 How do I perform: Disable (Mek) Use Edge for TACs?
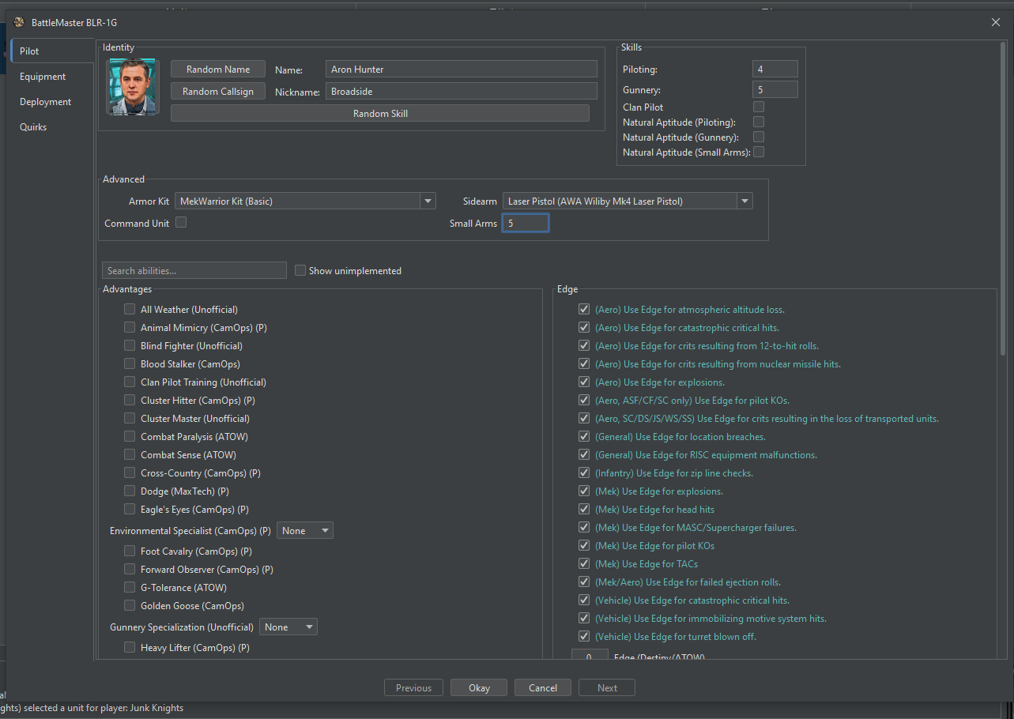[584, 564]
